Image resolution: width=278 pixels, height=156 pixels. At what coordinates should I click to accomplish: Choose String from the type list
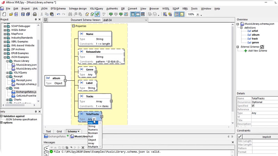click(x=93, y=126)
